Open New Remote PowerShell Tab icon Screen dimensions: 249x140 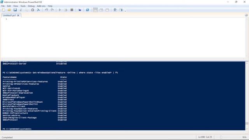(79, 10)
